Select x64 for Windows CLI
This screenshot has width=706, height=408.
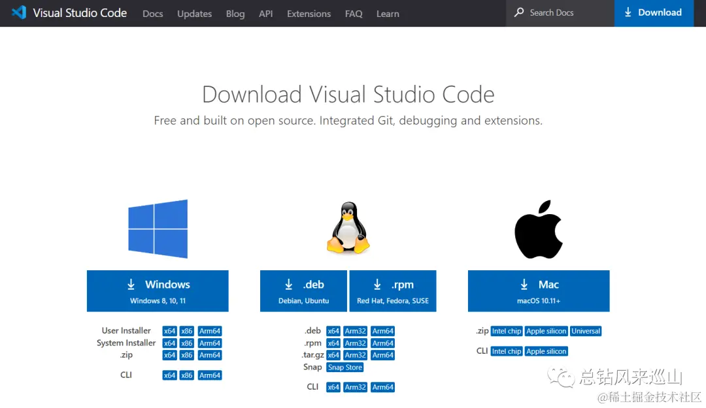click(169, 375)
